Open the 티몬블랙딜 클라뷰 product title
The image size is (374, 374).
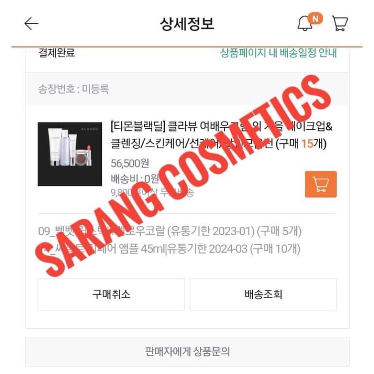[221, 135]
